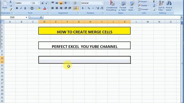The width and height of the screenshot is (184, 103).
Task: Select the Format Painter brush icon
Action: (11, 9)
